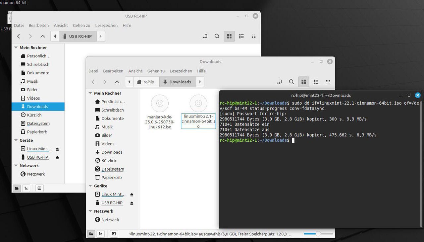Go back in USB RC-HIP window
This screenshot has width=424, height=242.
pos(19,36)
